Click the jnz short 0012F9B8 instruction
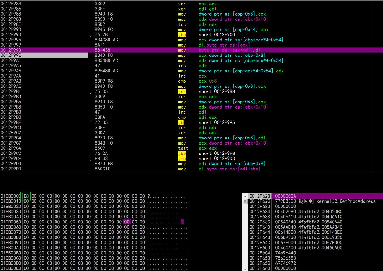This screenshot has width=383, height=271. (207, 92)
